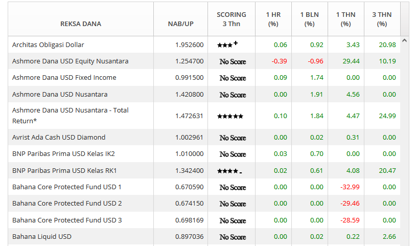Click the four-star rating for BNP Paribas RK1
Viewport: 416px width, 246px height.
[x=229, y=171]
